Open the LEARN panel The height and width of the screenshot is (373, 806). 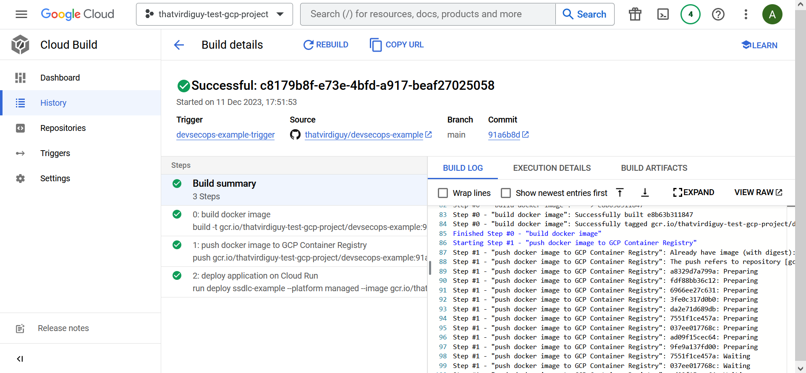tap(759, 45)
